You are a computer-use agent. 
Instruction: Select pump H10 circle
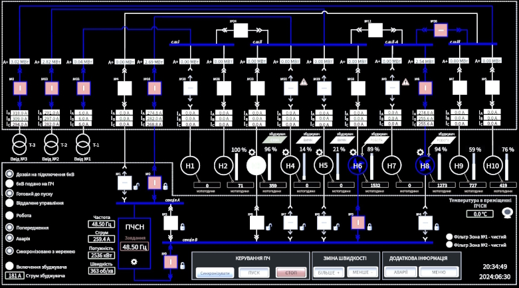click(492, 165)
